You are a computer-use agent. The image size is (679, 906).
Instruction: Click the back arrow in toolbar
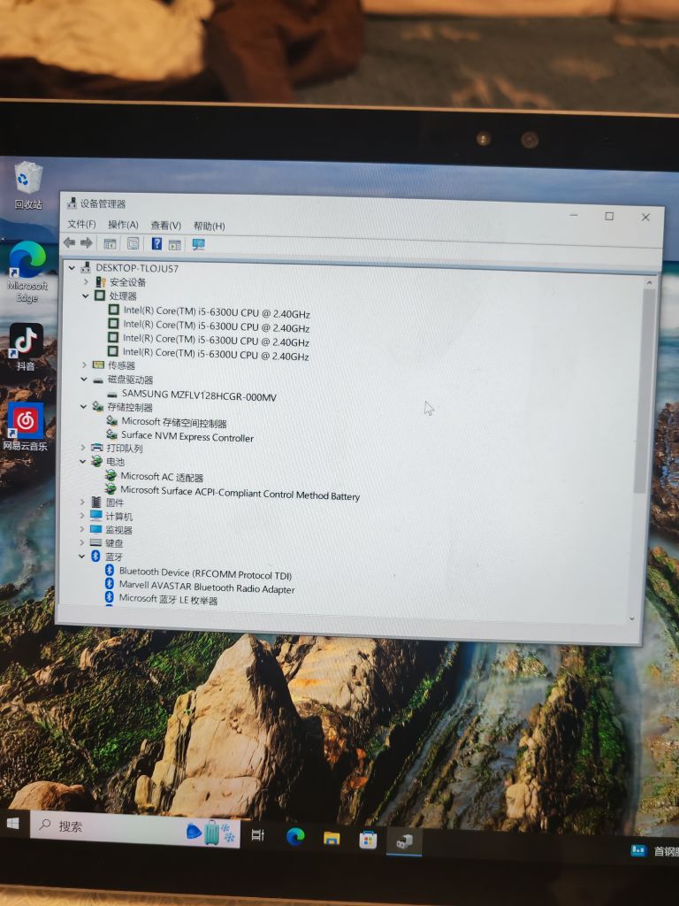(x=69, y=242)
